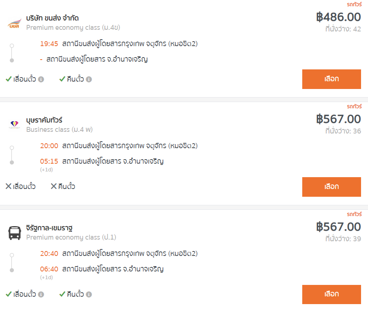Viewport: 368px width, 309px height.
Task: Click operator name บริษัท ขนส่ง จำกัด
Action: 52,18
